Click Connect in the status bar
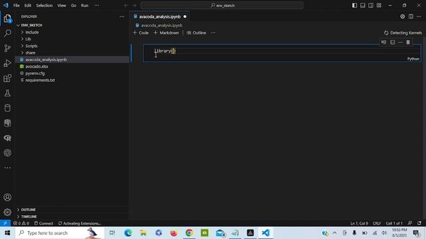 tap(44, 223)
